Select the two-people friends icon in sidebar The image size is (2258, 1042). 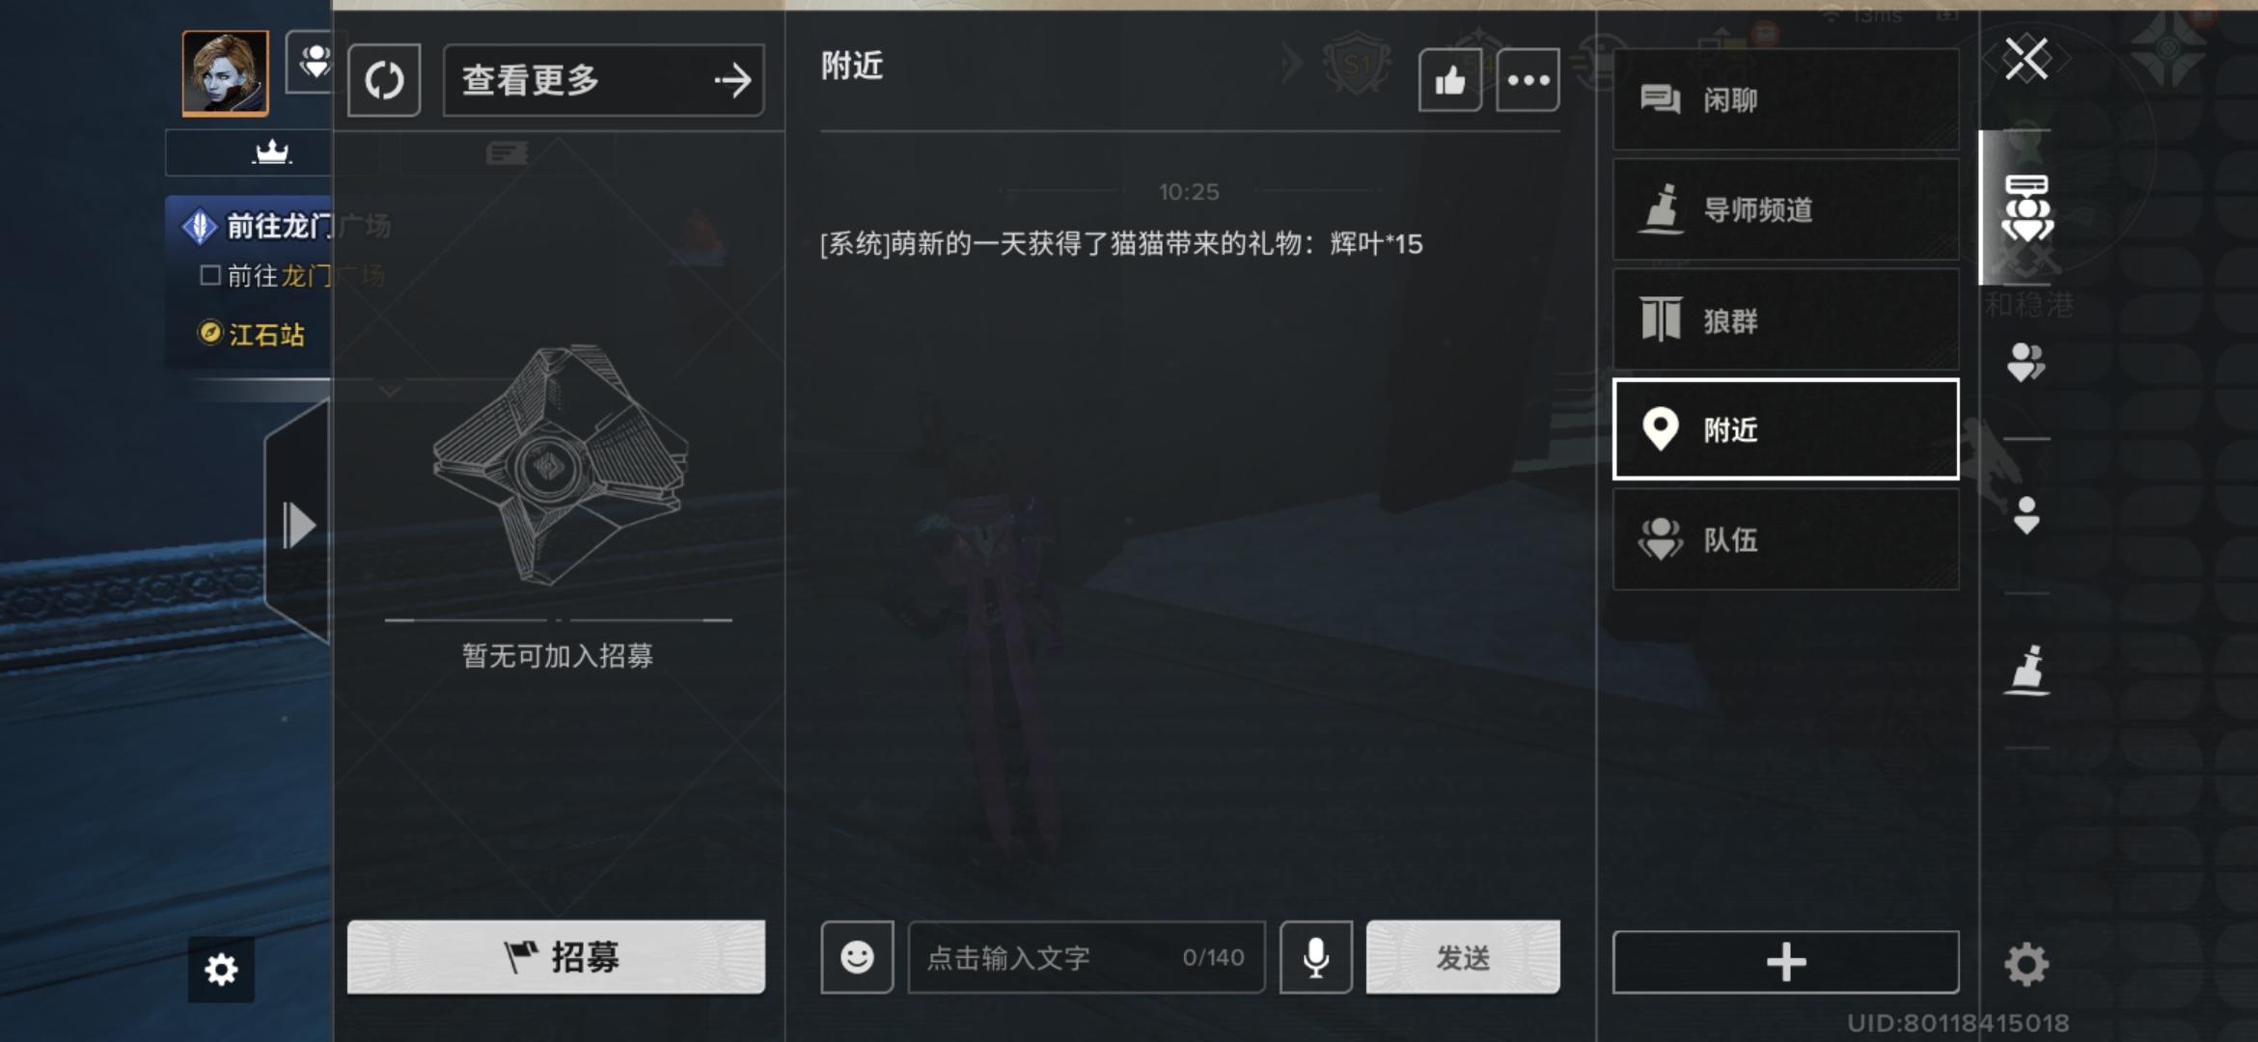2026,363
